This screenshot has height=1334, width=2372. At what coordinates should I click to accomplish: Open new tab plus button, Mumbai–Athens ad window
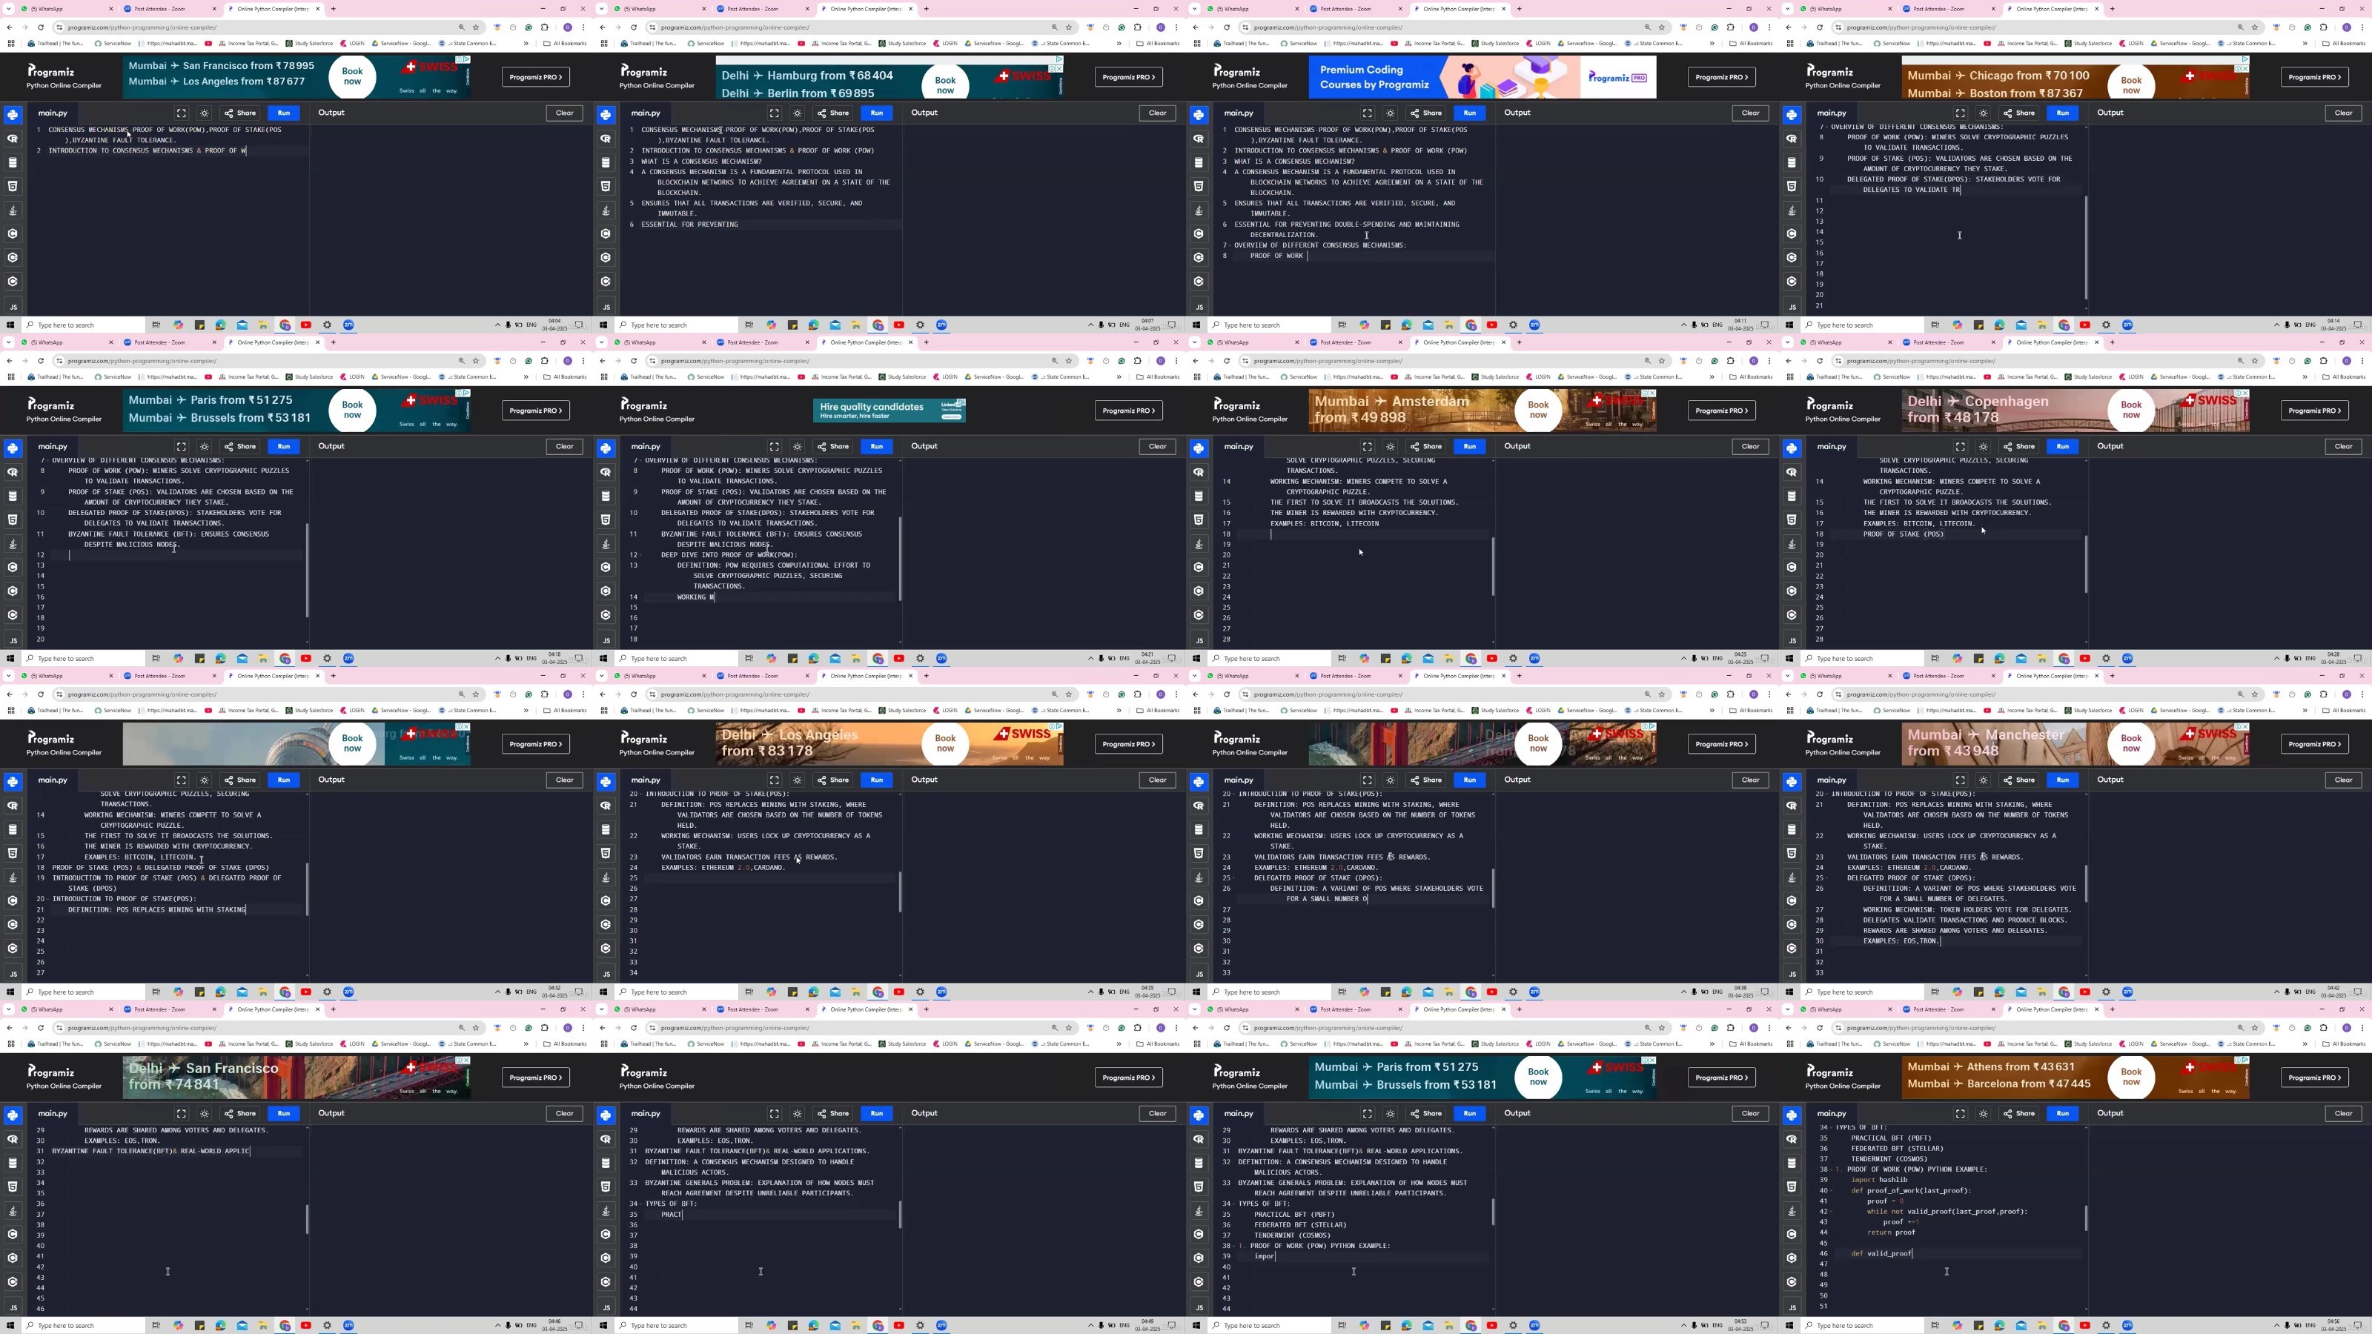click(x=2113, y=1009)
